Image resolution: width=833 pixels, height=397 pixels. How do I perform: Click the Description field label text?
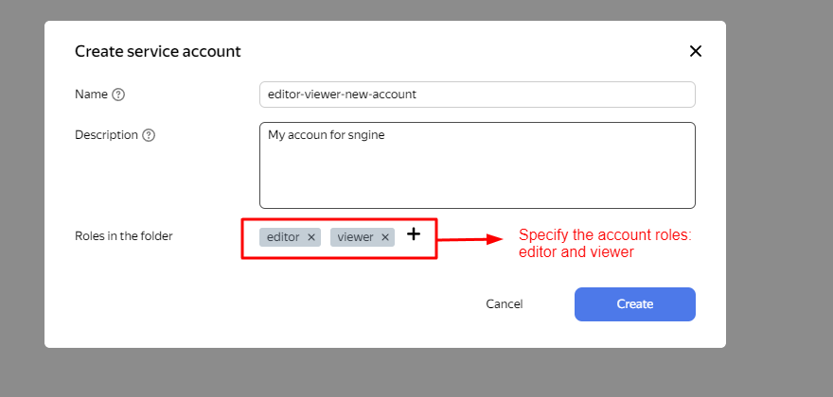[106, 135]
